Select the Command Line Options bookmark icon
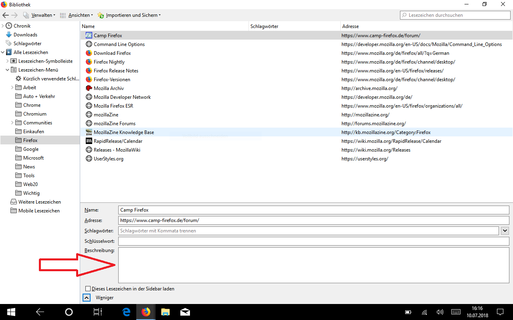This screenshot has width=513, height=320. (x=89, y=44)
